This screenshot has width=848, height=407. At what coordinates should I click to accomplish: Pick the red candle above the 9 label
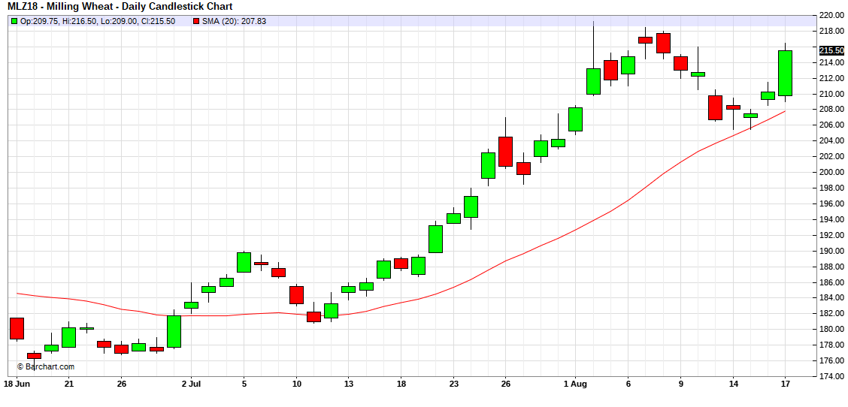tap(680, 63)
